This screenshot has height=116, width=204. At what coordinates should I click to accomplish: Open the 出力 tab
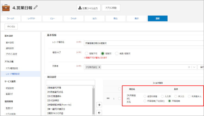95,18
